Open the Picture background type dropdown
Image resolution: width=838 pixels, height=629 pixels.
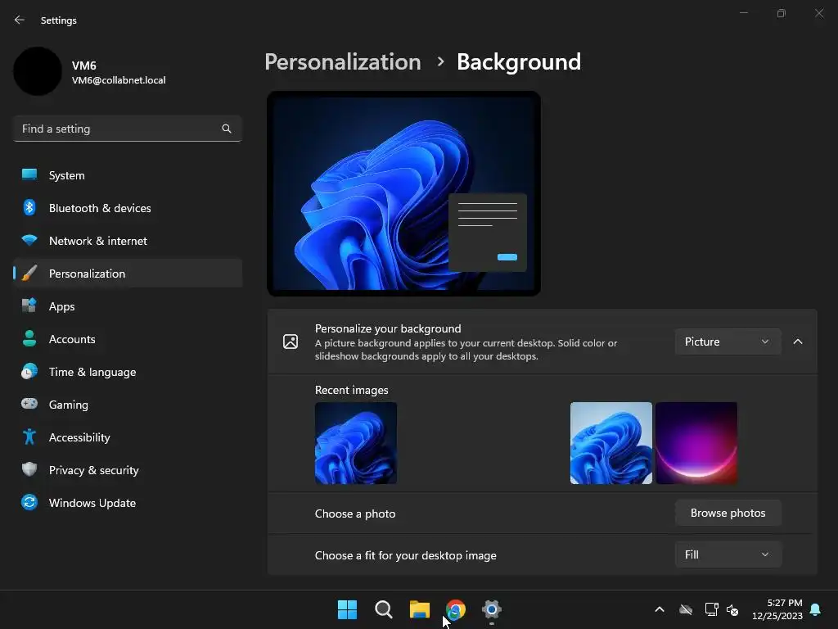point(728,342)
